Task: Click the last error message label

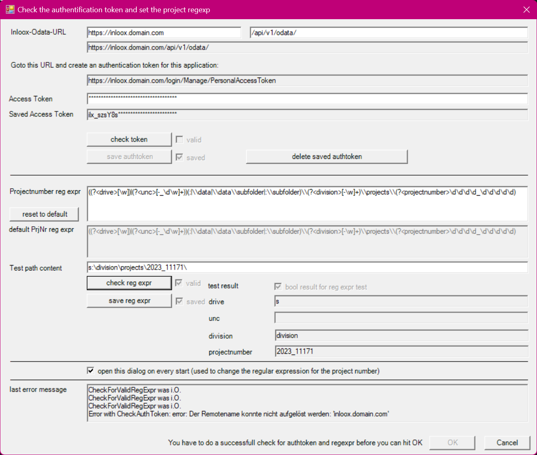Action: point(38,390)
